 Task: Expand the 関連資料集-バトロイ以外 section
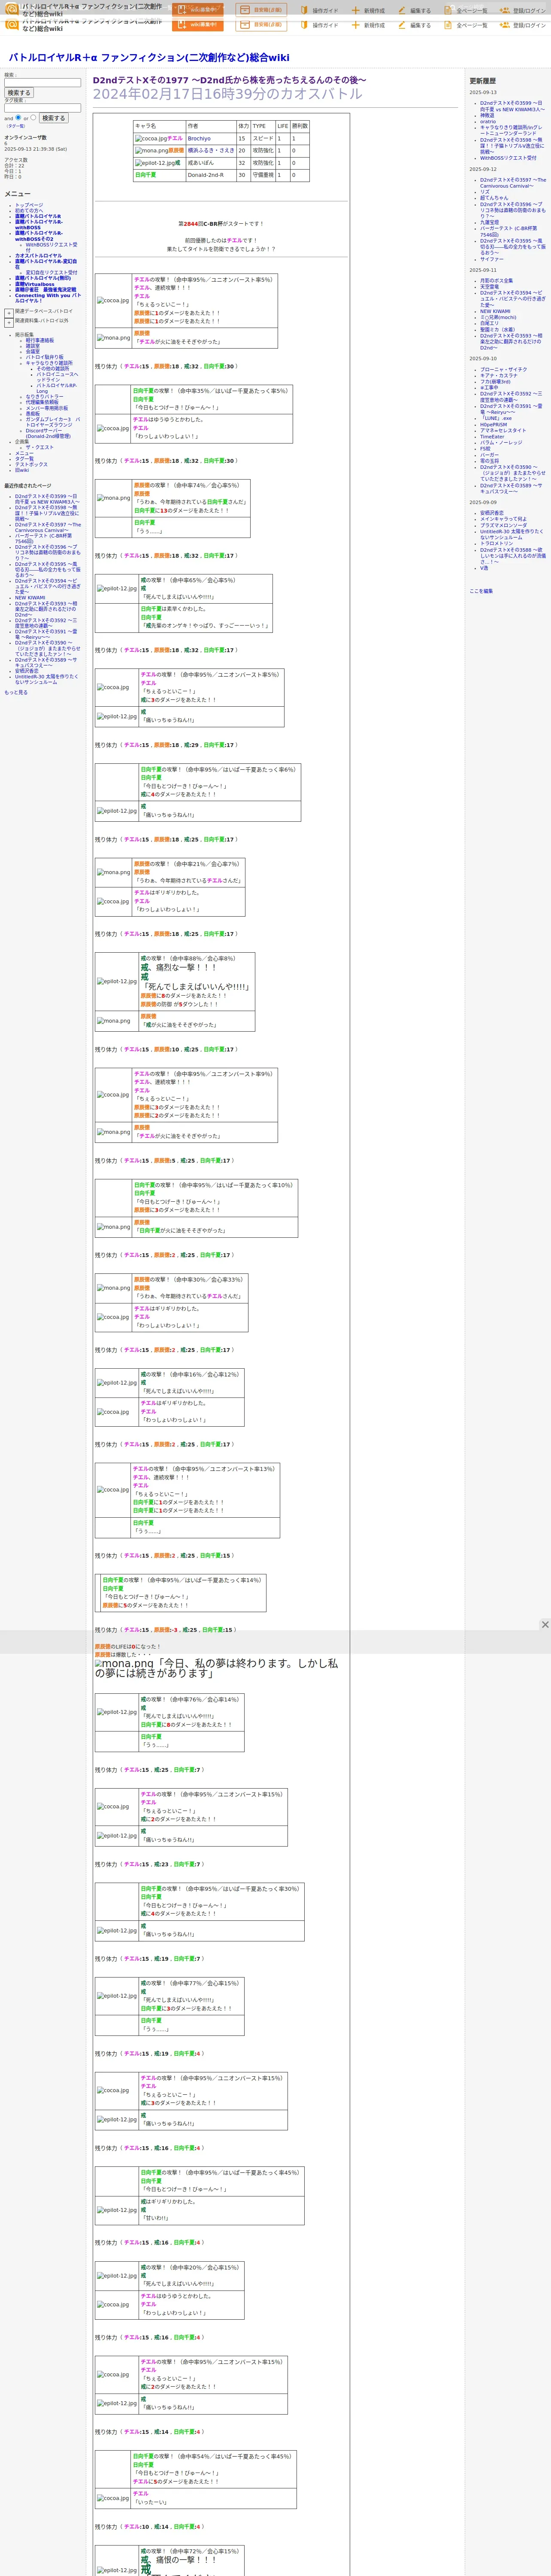click(9, 323)
